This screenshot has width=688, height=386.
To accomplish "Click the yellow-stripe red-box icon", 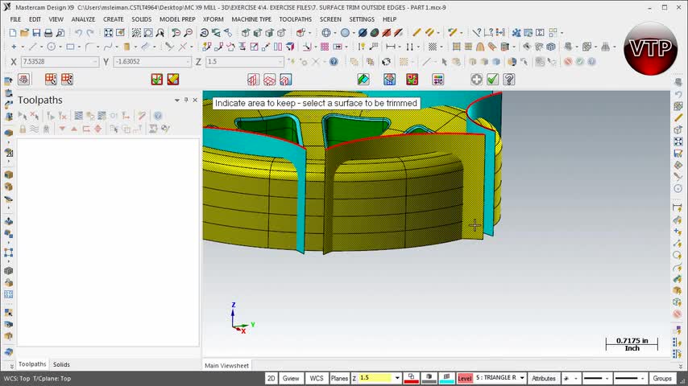I will (173, 80).
